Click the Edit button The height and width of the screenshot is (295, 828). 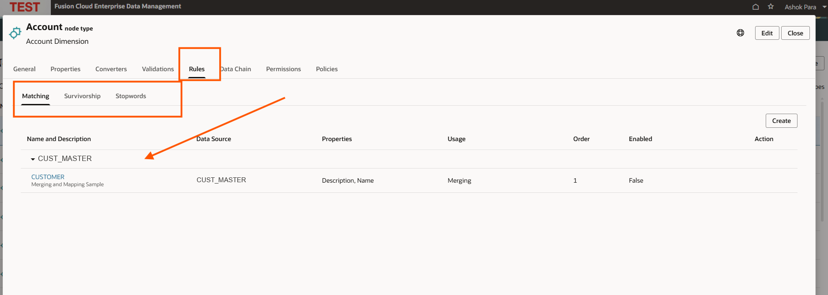pyautogui.click(x=767, y=33)
